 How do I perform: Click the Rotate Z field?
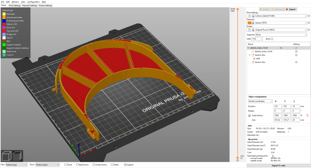295,111
